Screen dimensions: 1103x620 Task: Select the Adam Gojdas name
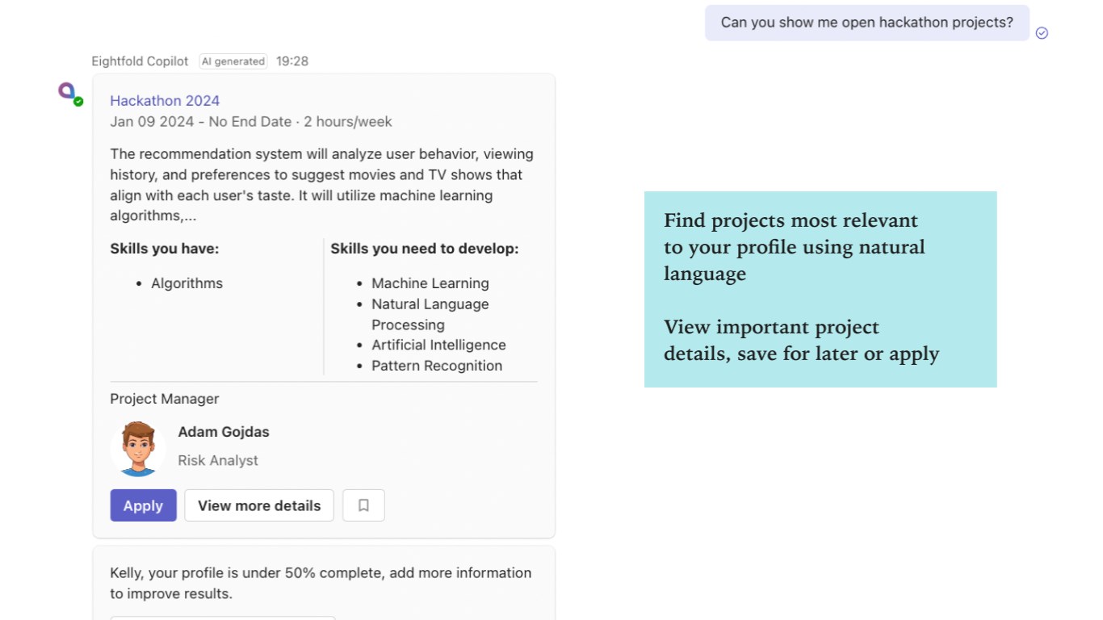(x=224, y=432)
